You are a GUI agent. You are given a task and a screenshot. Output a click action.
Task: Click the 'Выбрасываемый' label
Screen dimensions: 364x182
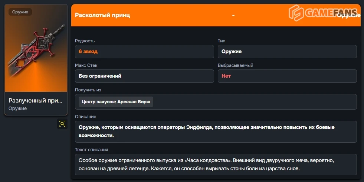(x=235, y=65)
